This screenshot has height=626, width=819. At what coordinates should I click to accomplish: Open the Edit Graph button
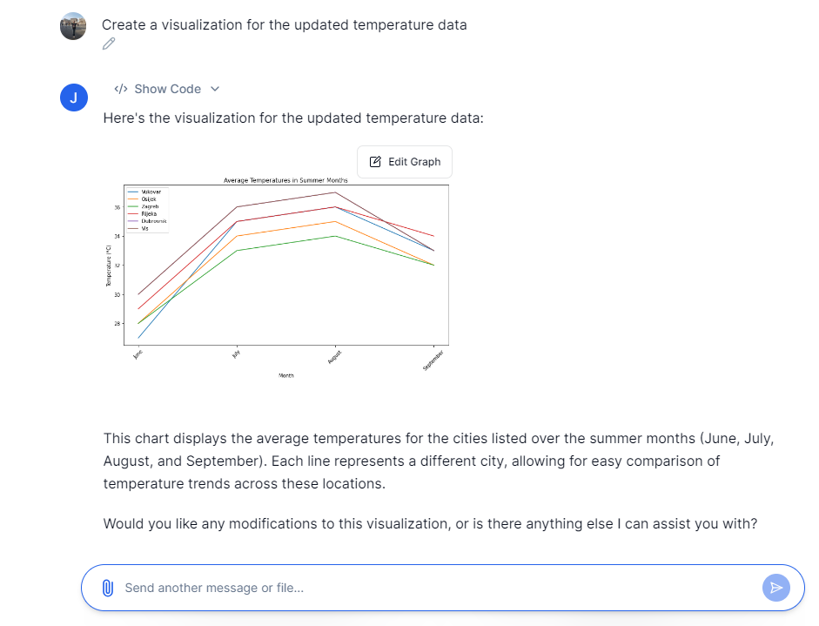[x=405, y=162]
